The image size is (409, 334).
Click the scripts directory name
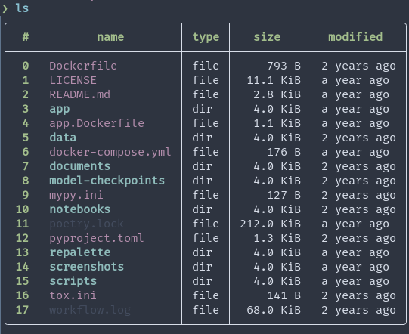click(x=73, y=281)
